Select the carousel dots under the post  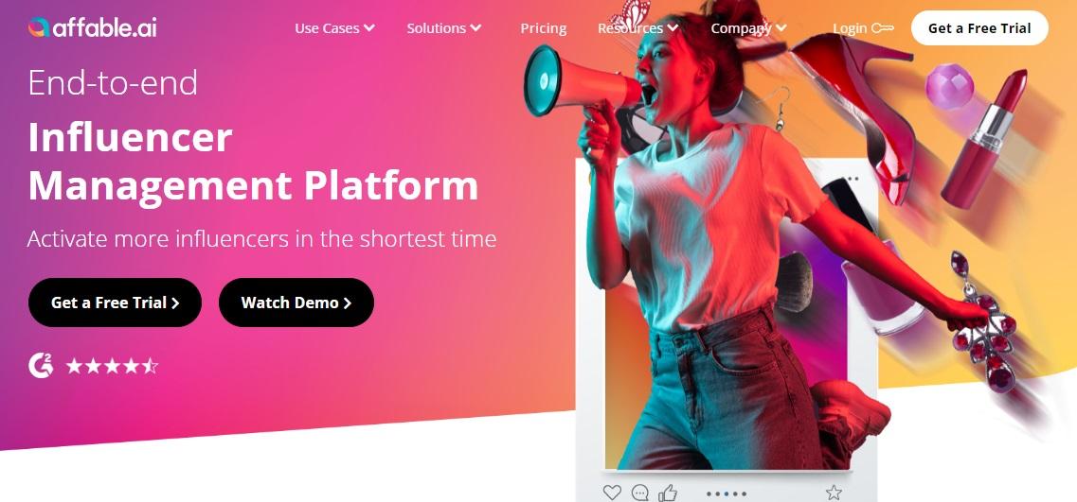[726, 493]
